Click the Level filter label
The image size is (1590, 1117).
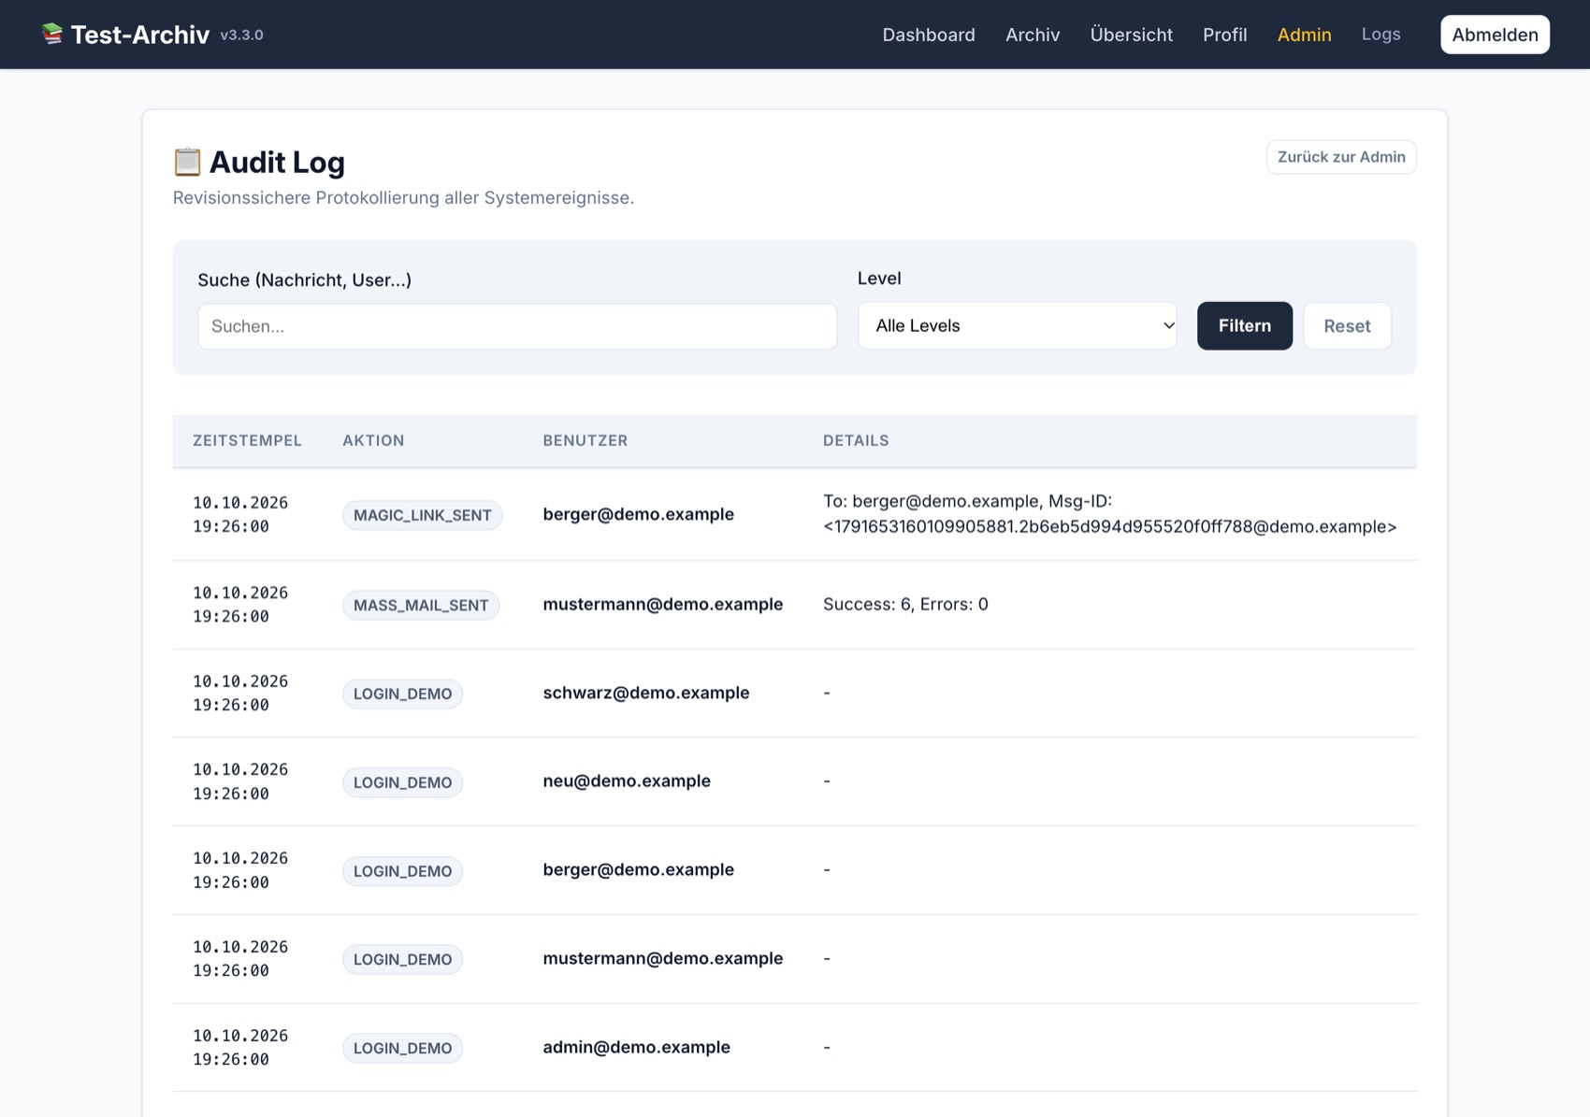(879, 278)
